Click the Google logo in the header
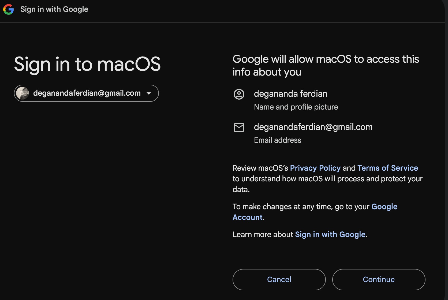The height and width of the screenshot is (300, 448). (x=9, y=9)
